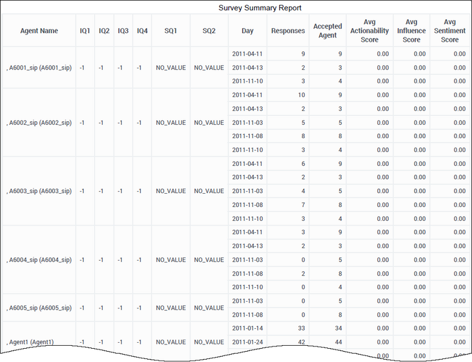This screenshot has width=472, height=362.
Task: Click the IQ1 column header
Action: pos(85,31)
